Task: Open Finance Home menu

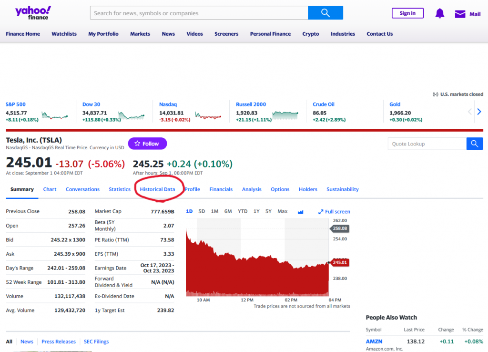Action: click(x=23, y=34)
